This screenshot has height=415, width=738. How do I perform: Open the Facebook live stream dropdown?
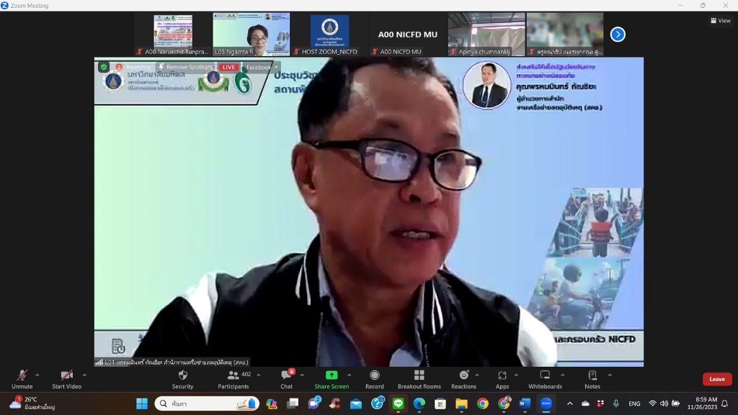[x=262, y=67]
